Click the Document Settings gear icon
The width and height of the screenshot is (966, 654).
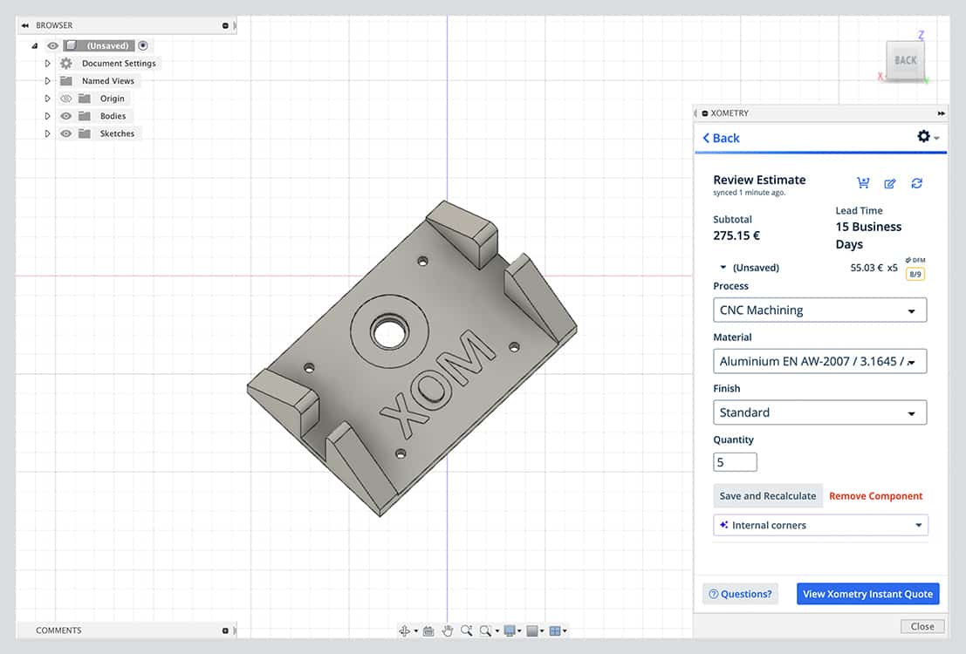pos(66,64)
